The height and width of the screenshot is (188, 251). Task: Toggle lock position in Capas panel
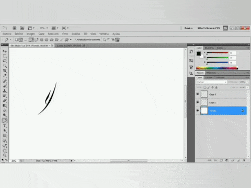coord(212,87)
